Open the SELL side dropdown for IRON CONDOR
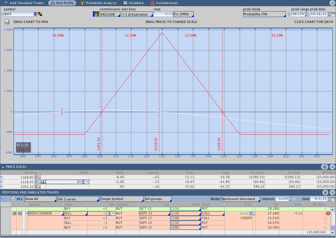Viewport: 336px width, 238px height. pos(76,213)
